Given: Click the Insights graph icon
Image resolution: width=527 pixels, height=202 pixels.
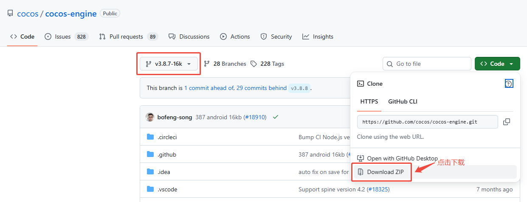Looking at the screenshot, I should point(306,36).
